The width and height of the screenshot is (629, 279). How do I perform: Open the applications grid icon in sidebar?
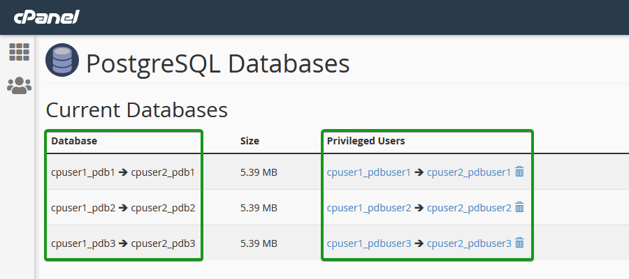tap(20, 52)
